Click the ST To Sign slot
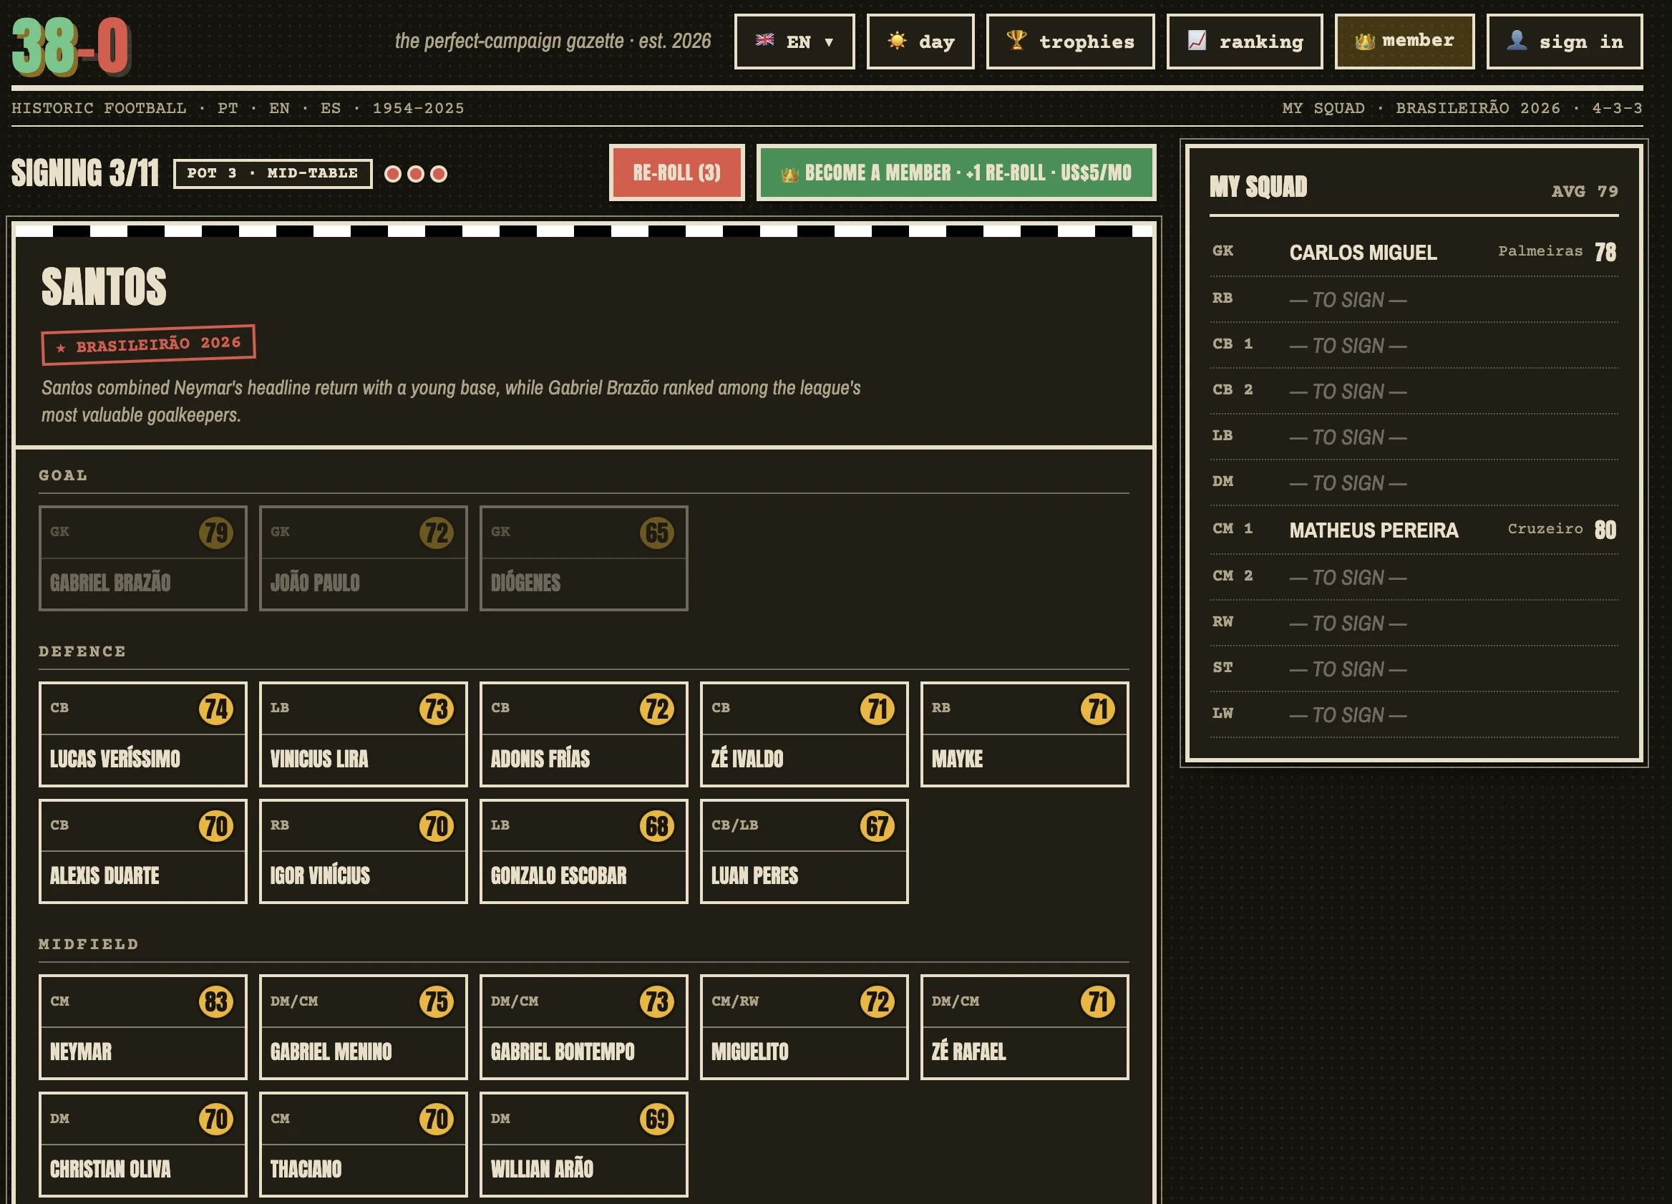The image size is (1672, 1204). click(1414, 669)
